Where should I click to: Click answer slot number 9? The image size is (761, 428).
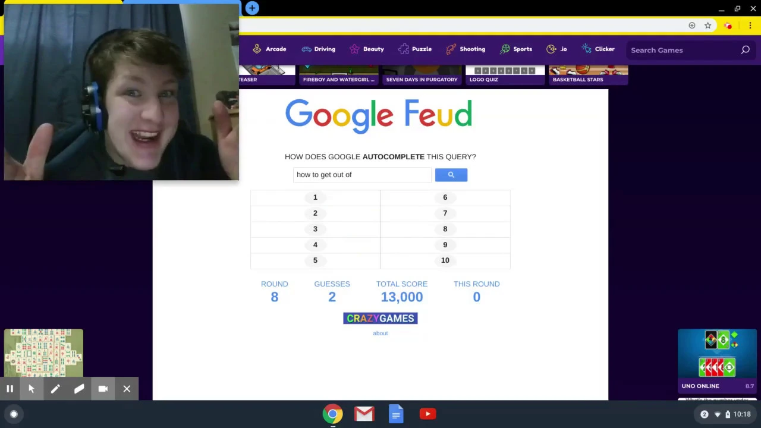coord(445,244)
